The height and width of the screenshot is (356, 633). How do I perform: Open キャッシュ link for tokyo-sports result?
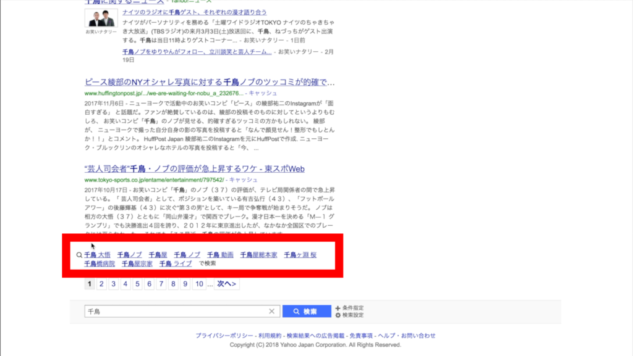coord(244,180)
